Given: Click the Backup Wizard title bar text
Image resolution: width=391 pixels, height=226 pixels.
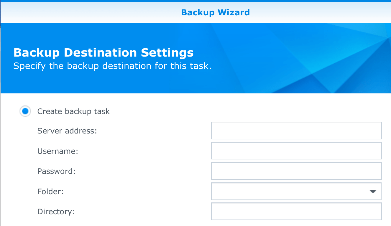Looking at the screenshot, I should (216, 12).
